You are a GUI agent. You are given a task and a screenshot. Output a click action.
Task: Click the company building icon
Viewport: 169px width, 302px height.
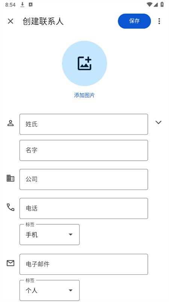tap(11, 178)
